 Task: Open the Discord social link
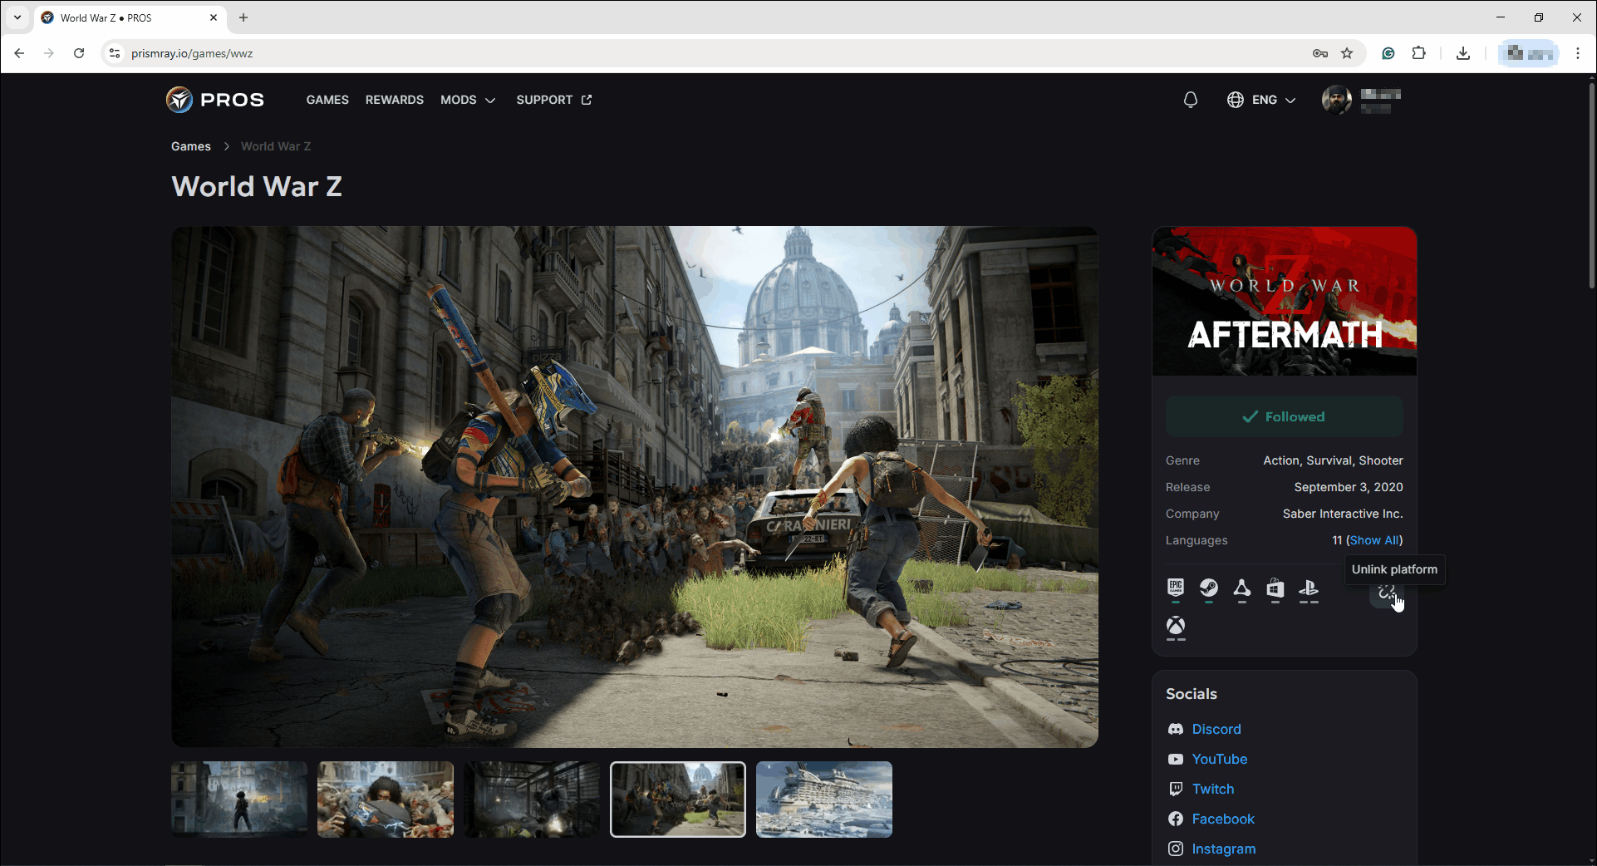click(x=1216, y=729)
